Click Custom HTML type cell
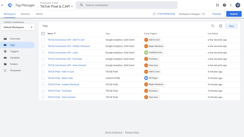244x137 pixels. [113, 78]
